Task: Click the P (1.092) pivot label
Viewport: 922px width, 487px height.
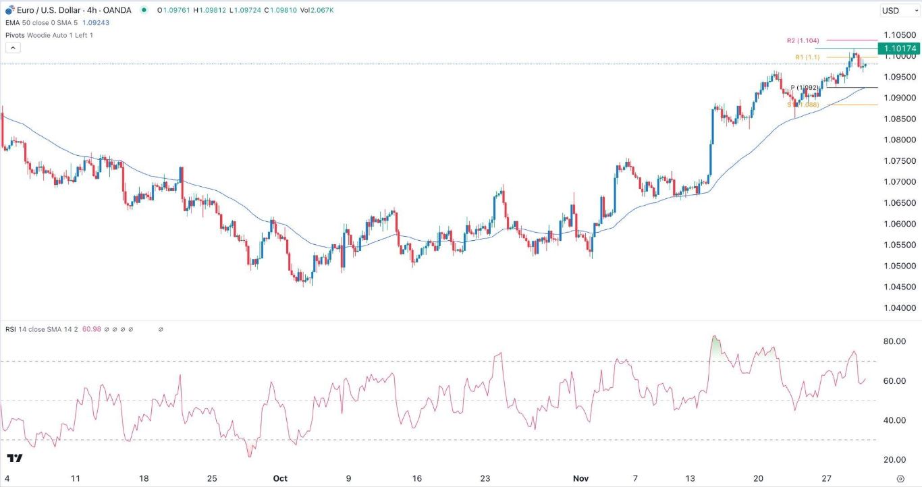Action: click(x=804, y=88)
